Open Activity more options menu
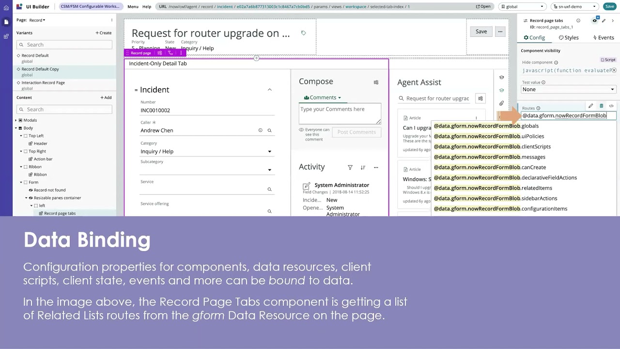This screenshot has height=349, width=620. (x=376, y=167)
